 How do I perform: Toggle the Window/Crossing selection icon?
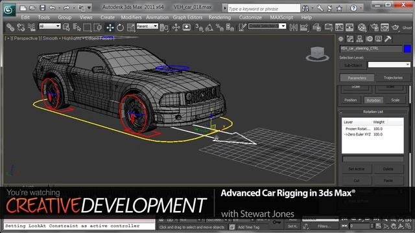(98, 27)
